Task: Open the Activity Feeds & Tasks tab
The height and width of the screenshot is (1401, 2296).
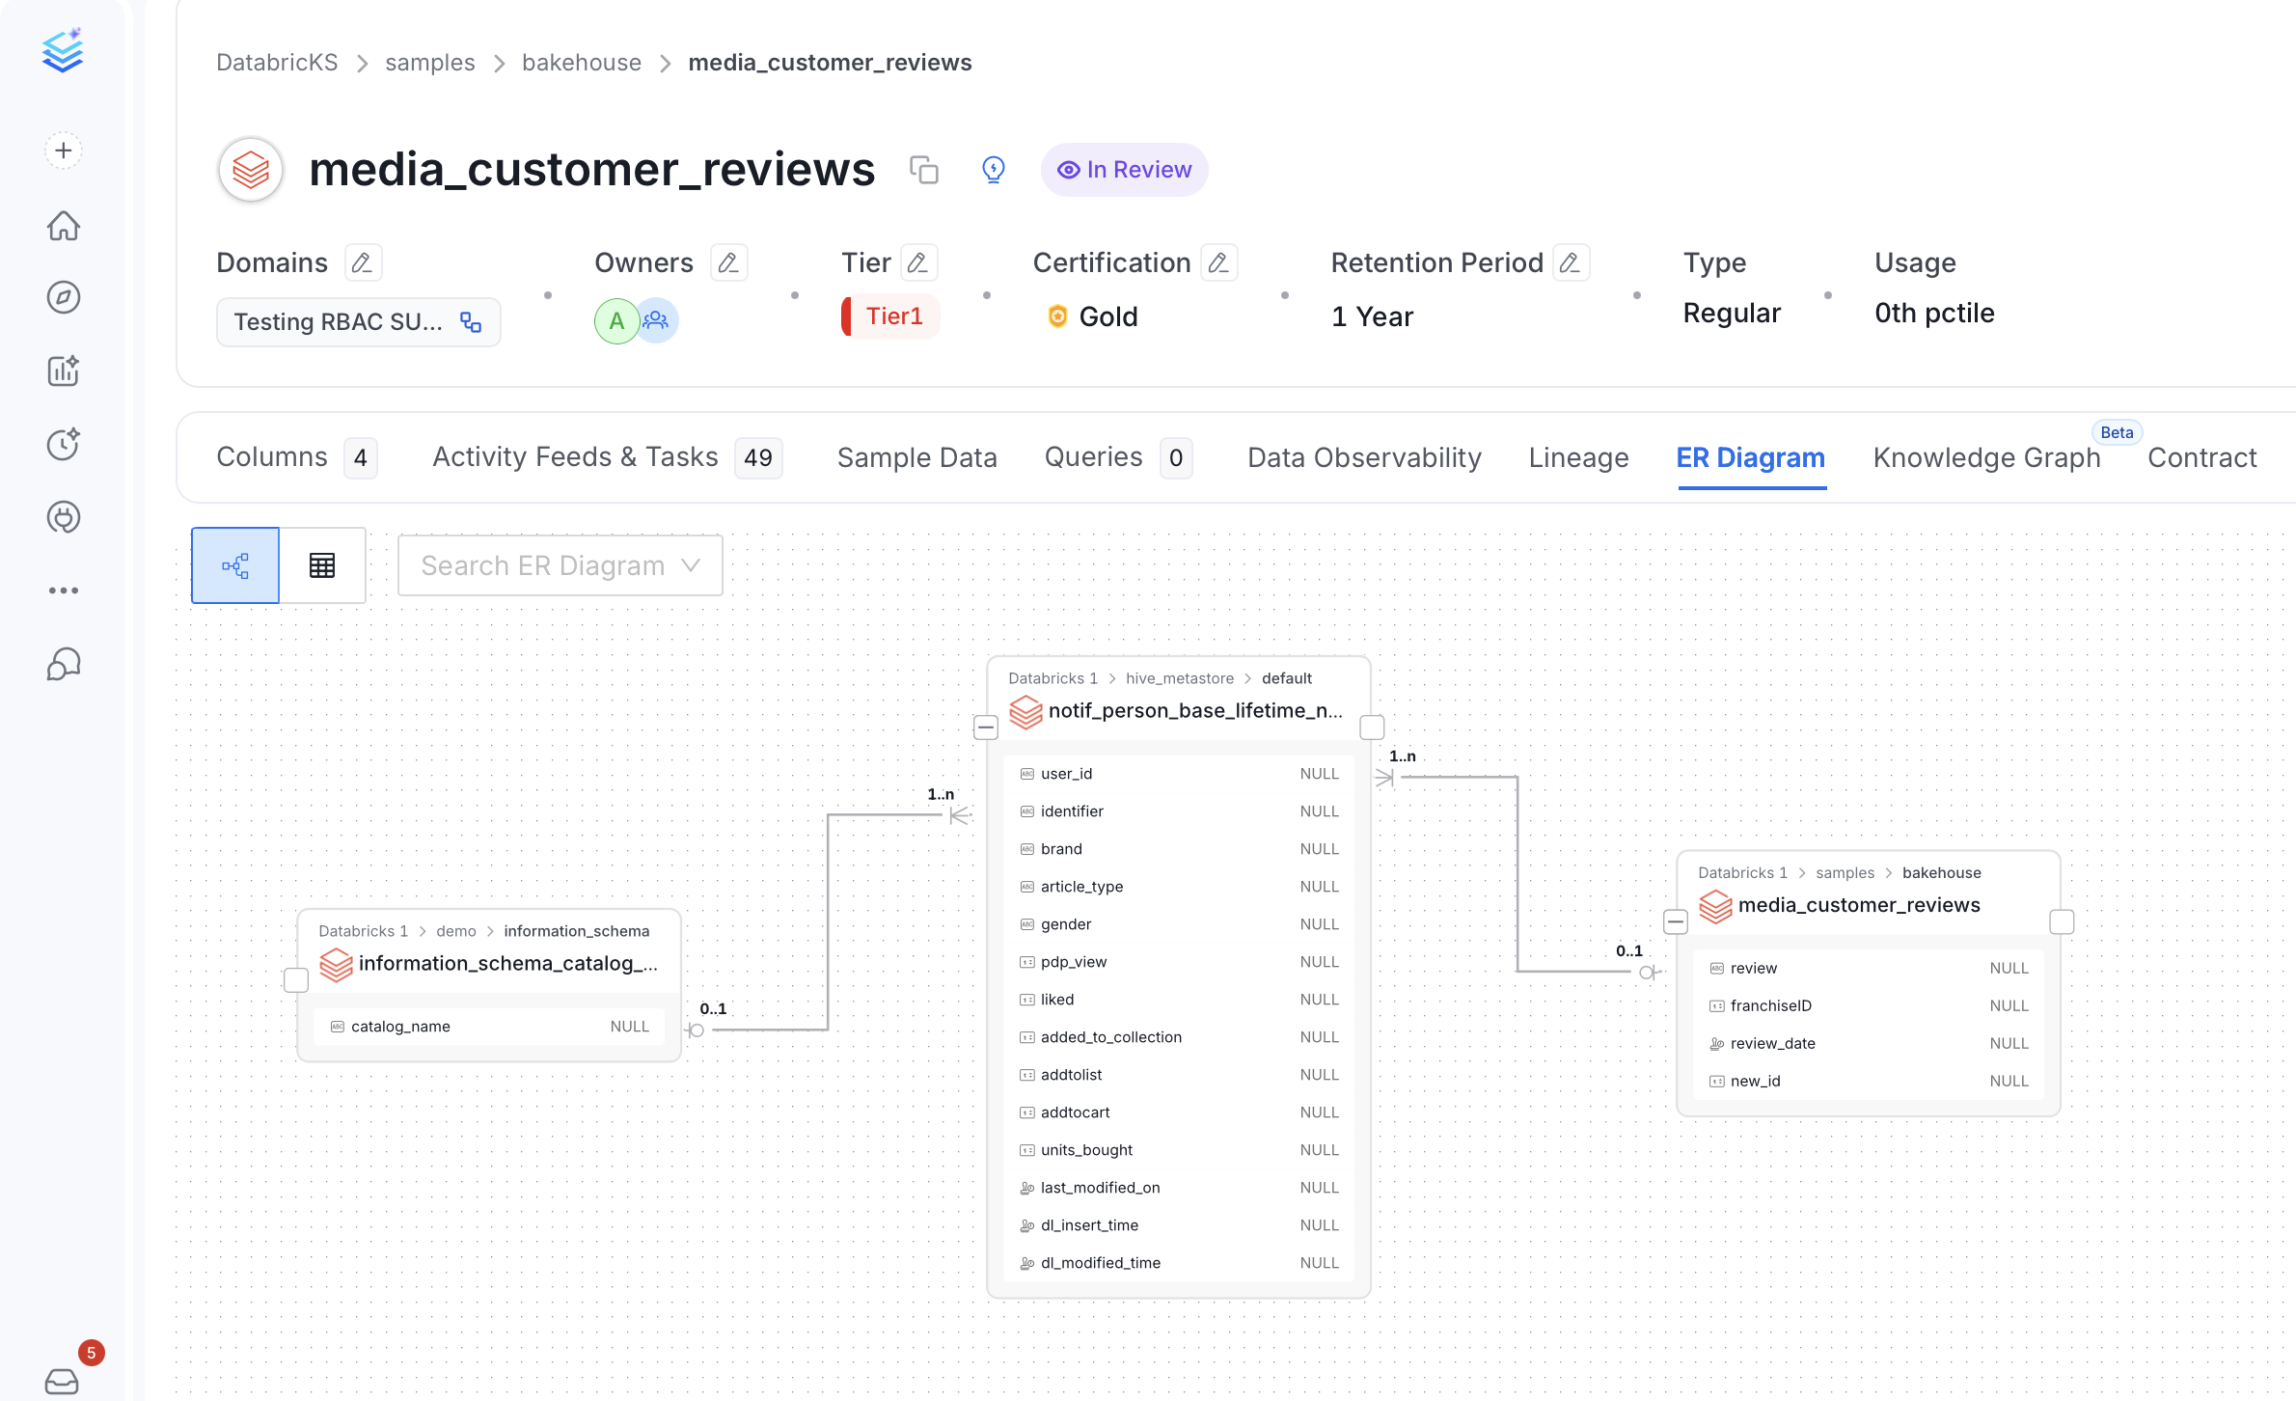Action: 607,457
